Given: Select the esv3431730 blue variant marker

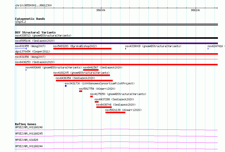Looking at the screenshot, I should click(x=66, y=86).
